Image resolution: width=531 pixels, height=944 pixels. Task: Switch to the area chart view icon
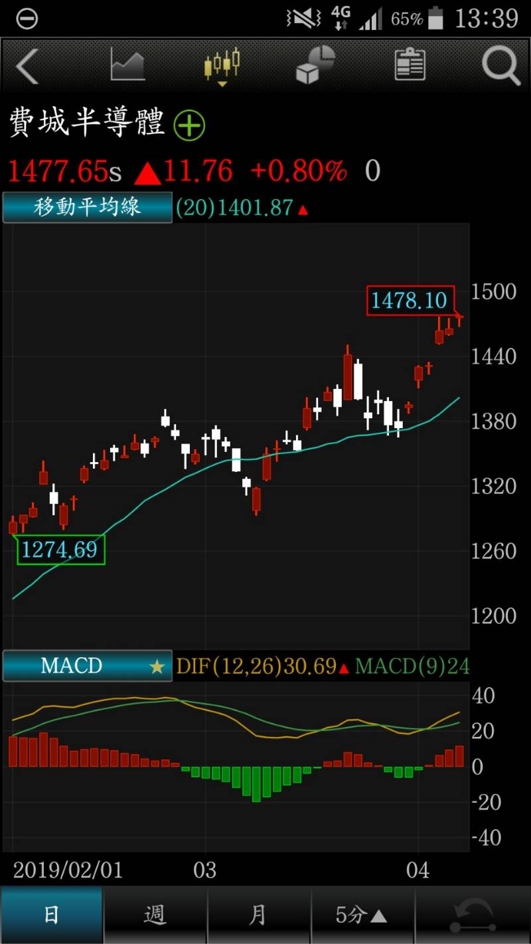[x=126, y=63]
